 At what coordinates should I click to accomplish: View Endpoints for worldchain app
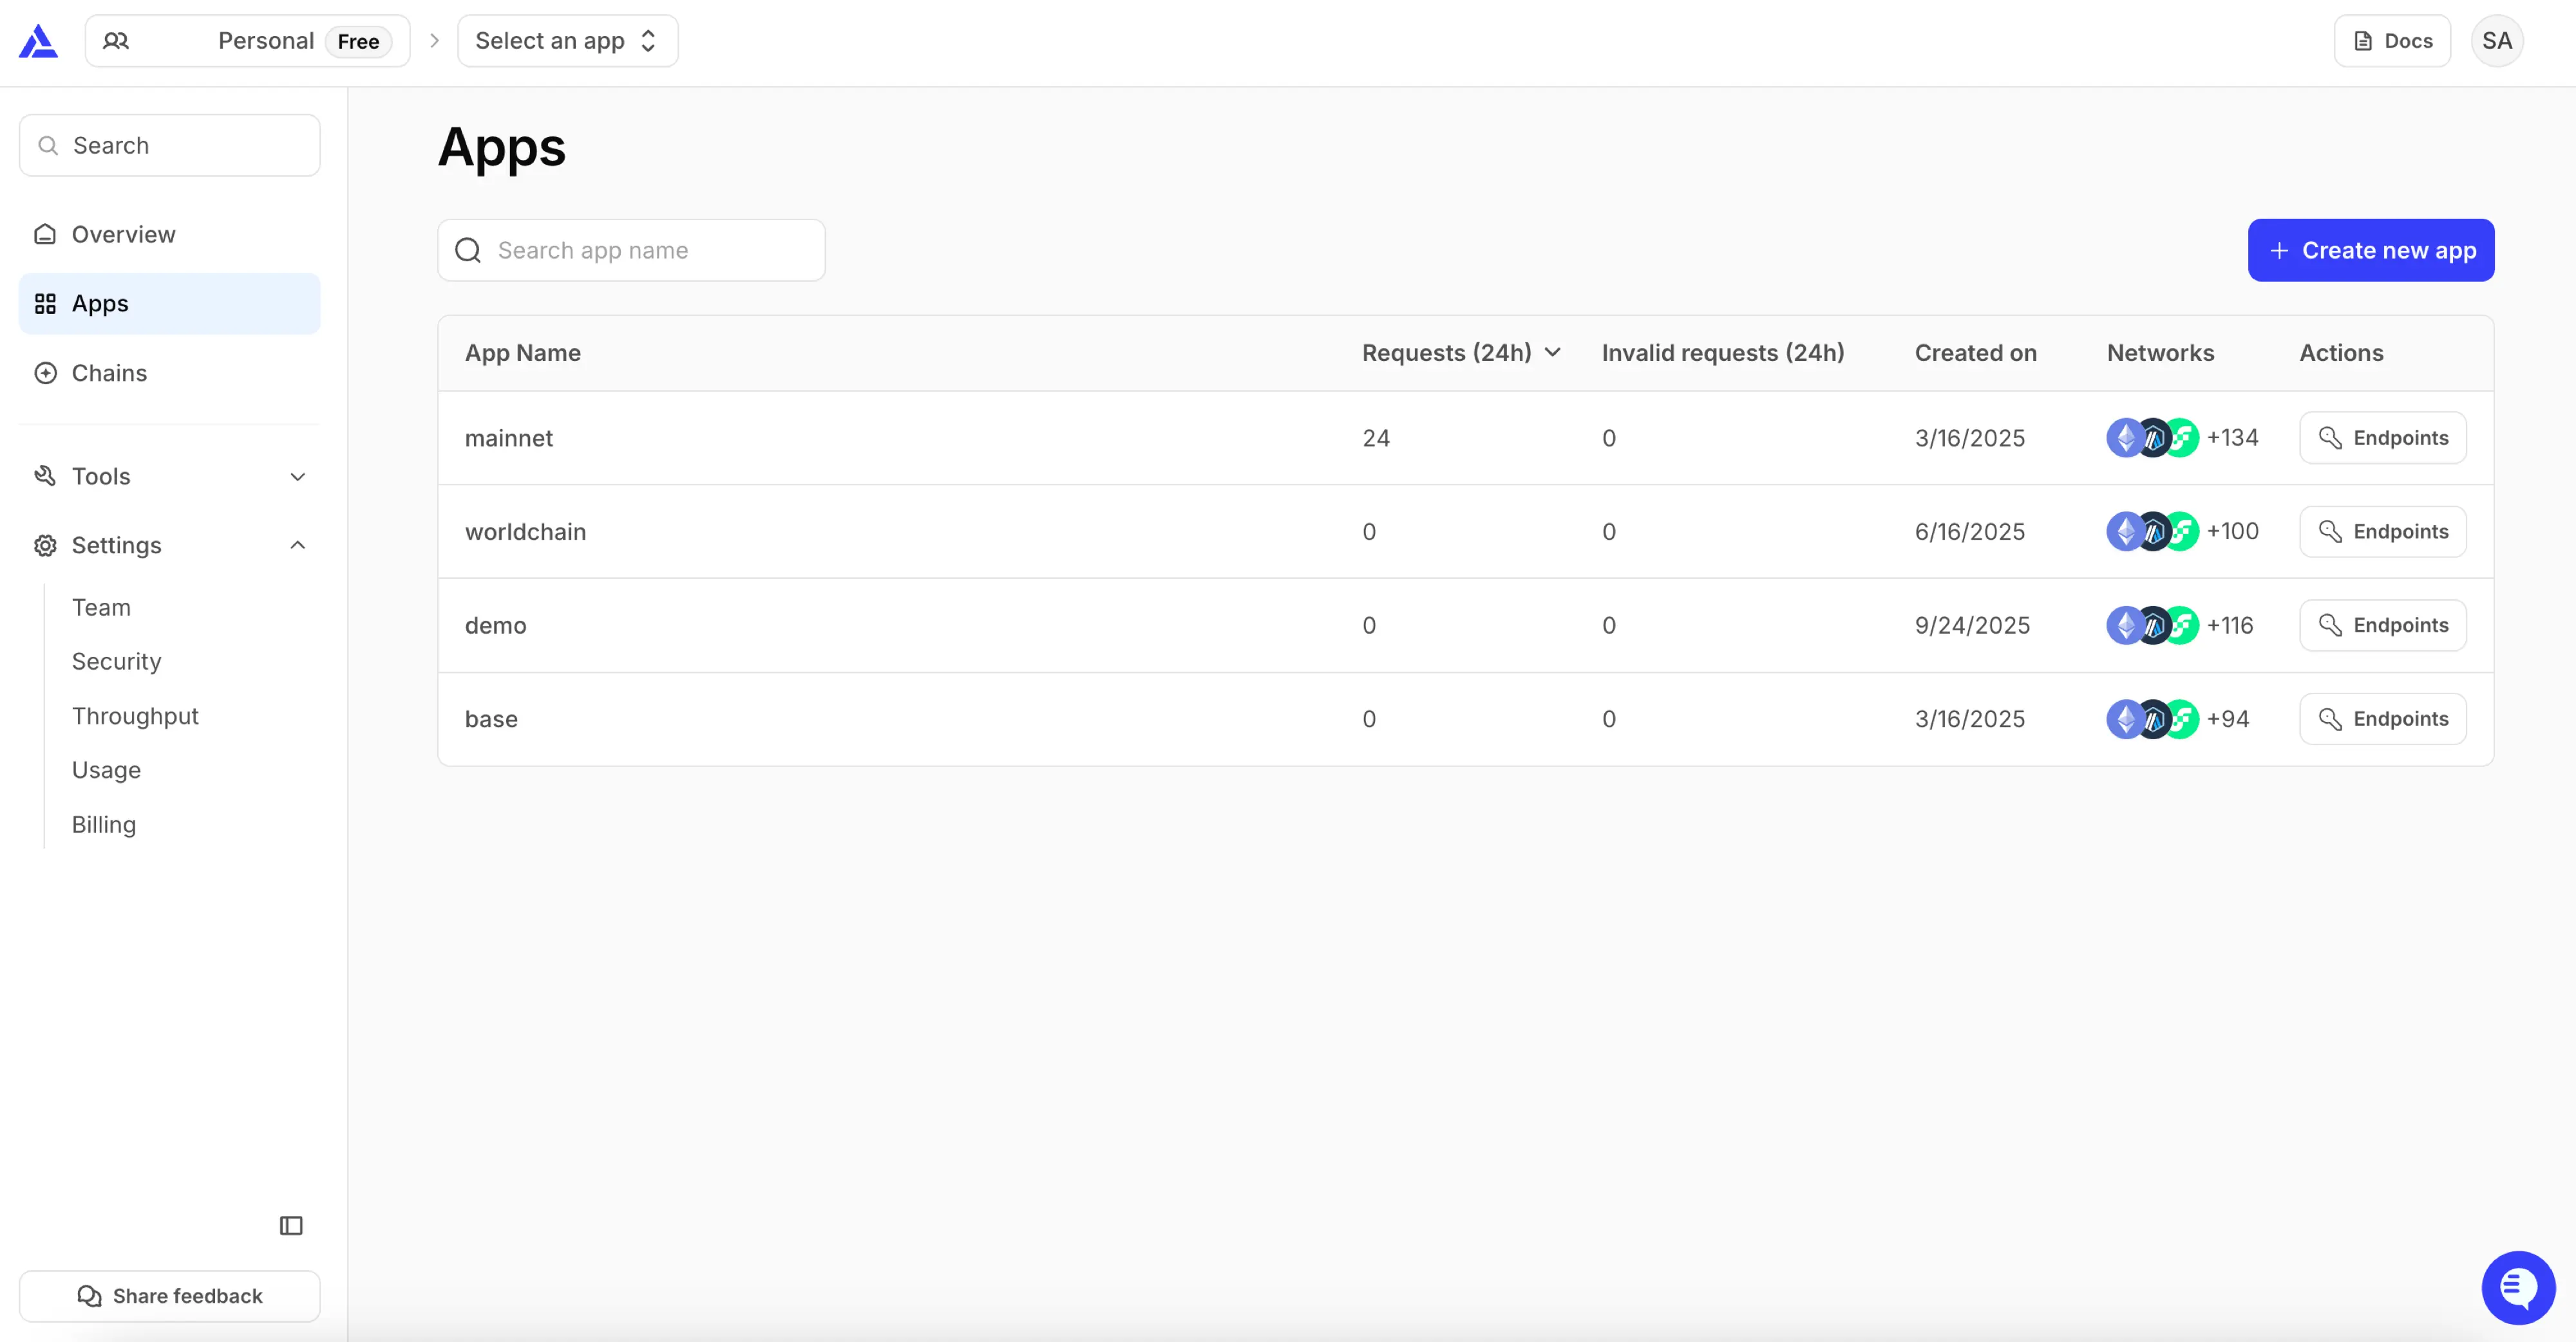point(2382,531)
